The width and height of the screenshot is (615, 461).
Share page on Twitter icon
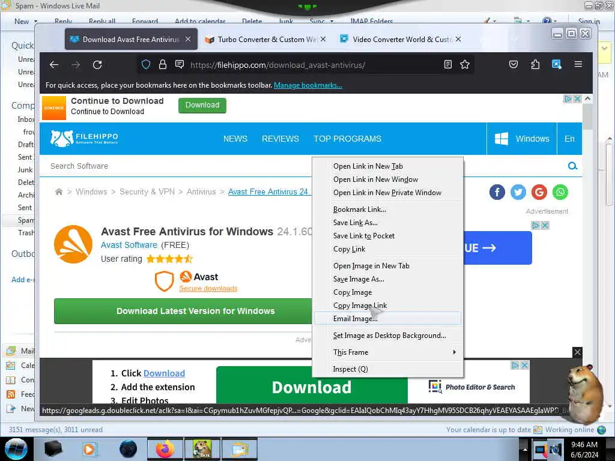[x=518, y=192]
